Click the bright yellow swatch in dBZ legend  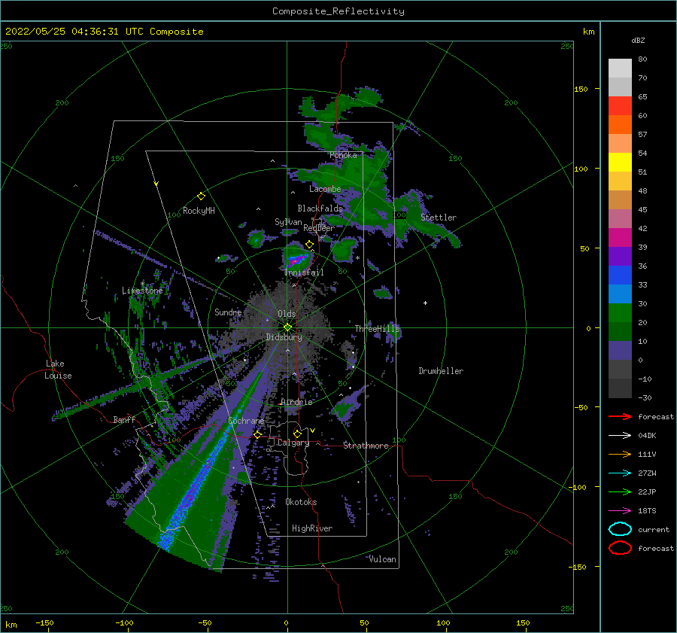pyautogui.click(x=620, y=163)
